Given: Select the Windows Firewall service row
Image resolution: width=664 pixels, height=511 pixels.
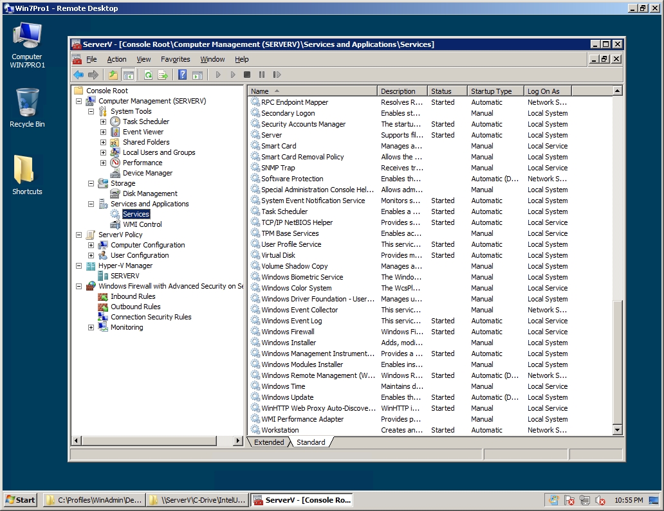Looking at the screenshot, I should coord(430,332).
